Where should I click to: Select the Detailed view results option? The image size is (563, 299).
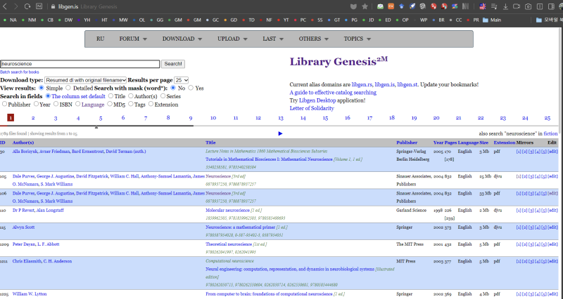tap(68, 88)
